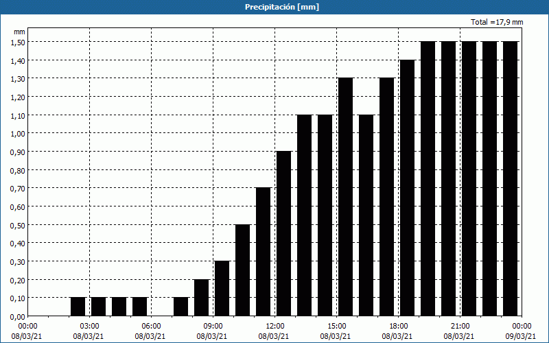Click the 1,00 y-axis value label
549x343 pixels.
tap(18, 133)
